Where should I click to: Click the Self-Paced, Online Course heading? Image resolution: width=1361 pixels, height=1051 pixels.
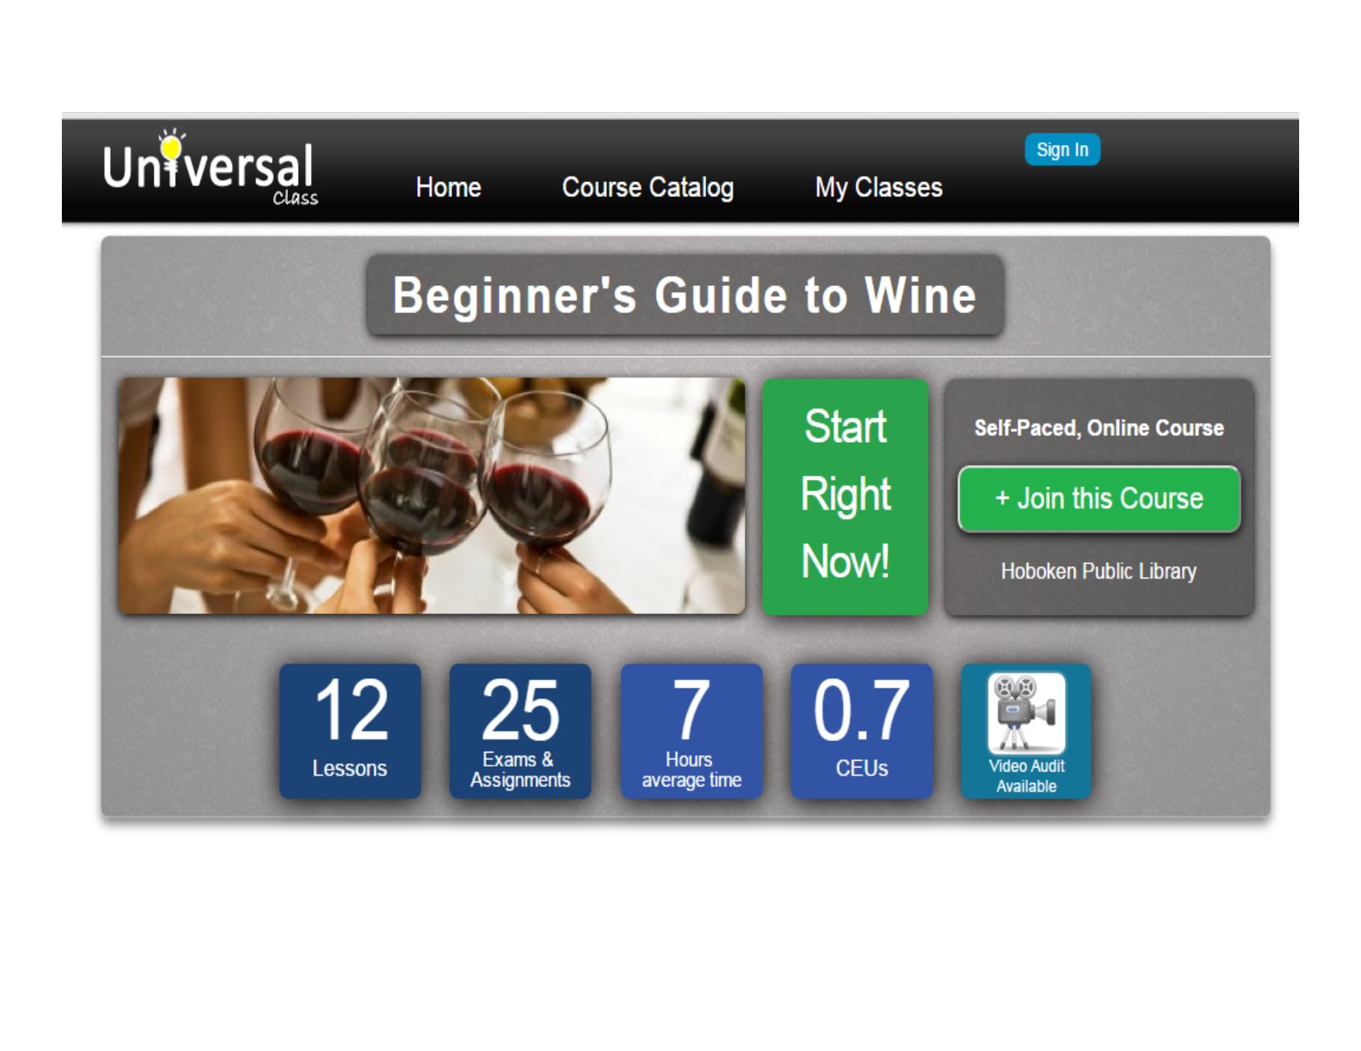coord(1099,428)
